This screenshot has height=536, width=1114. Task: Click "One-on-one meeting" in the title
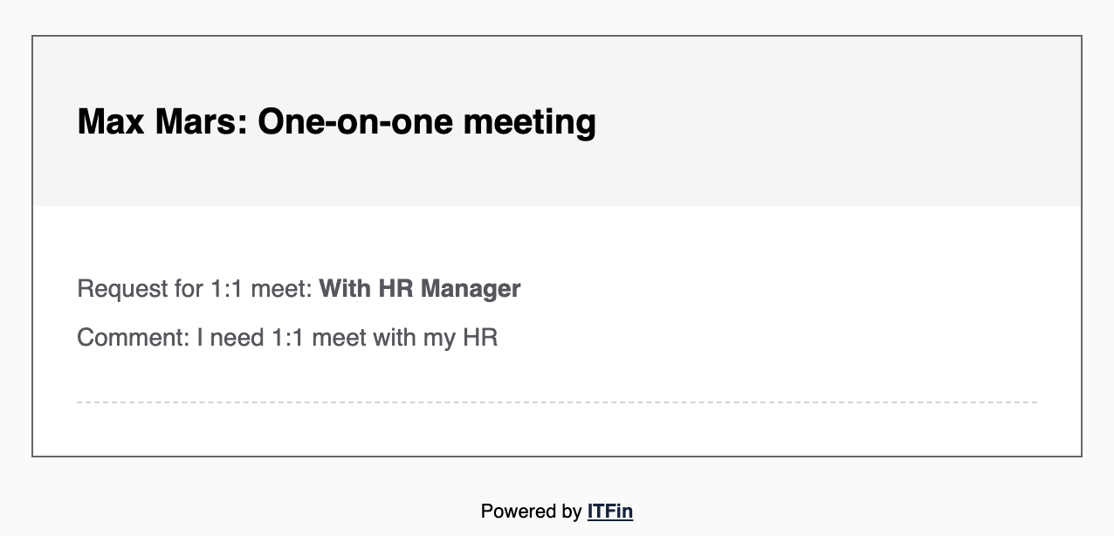click(427, 122)
